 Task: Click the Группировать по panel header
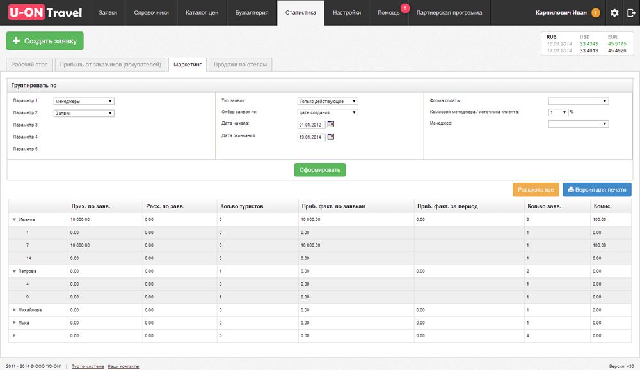pos(320,86)
